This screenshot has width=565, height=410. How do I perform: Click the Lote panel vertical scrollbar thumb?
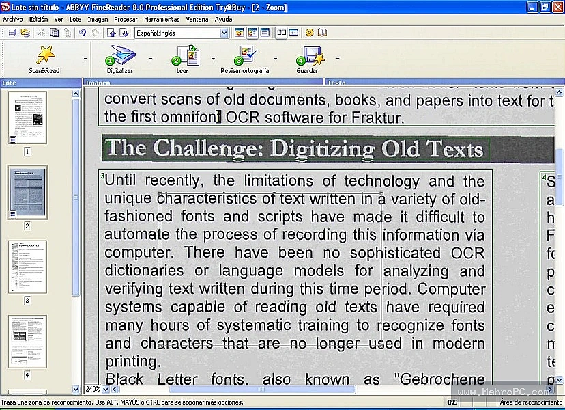[x=76, y=197]
